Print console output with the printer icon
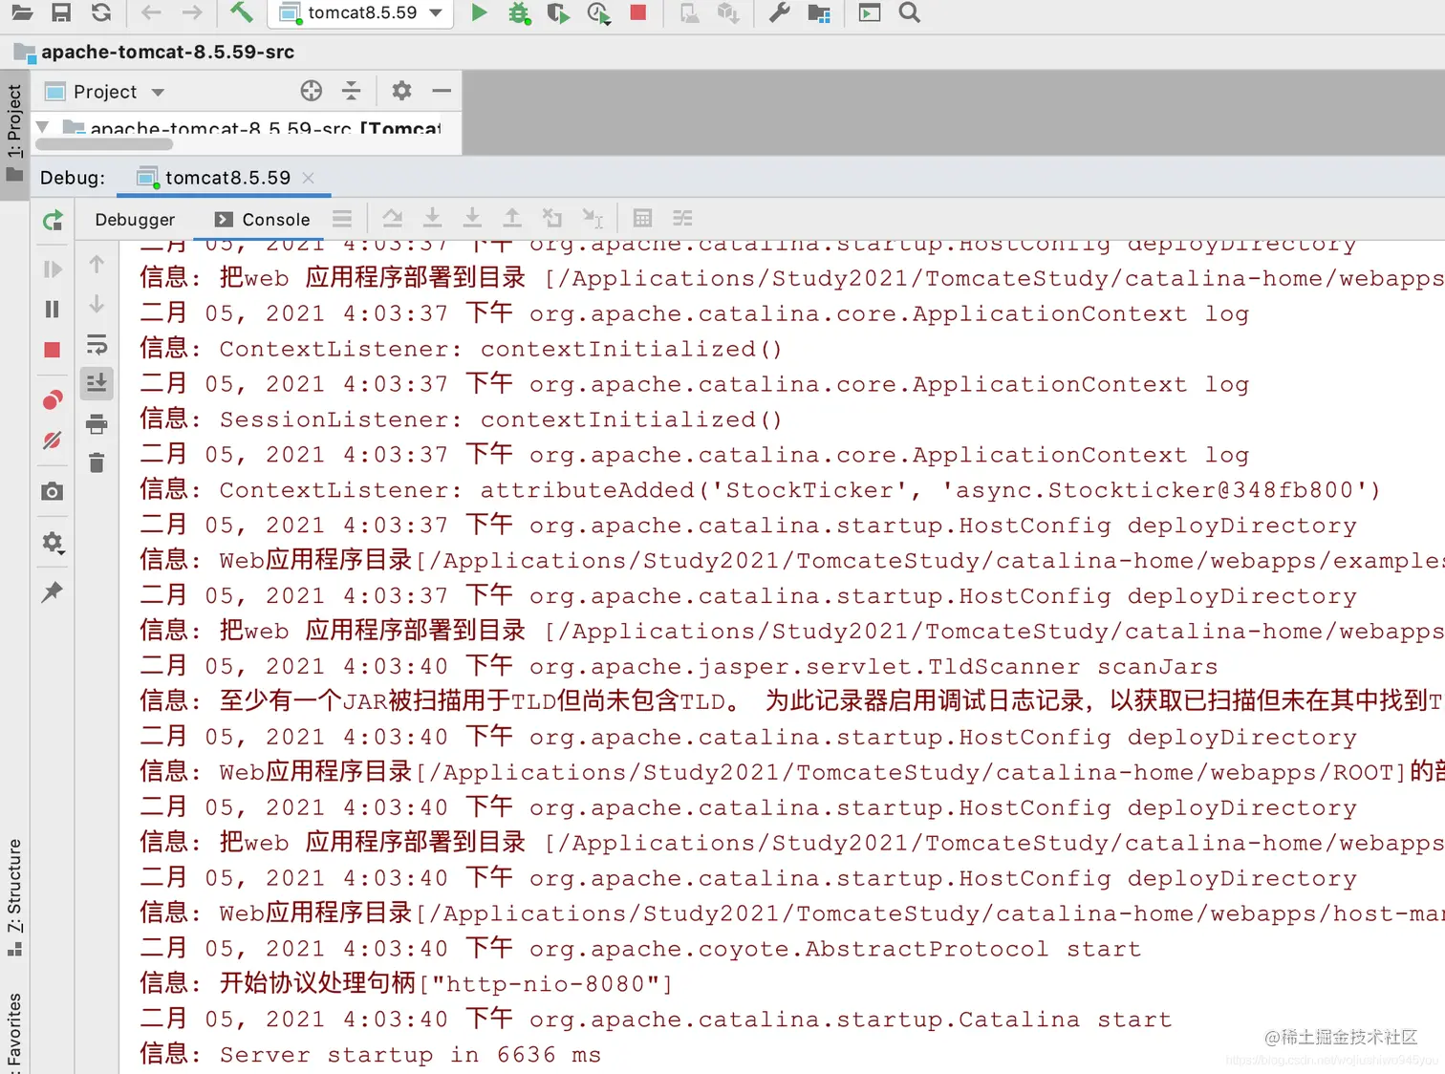The image size is (1445, 1074). pos(97,423)
